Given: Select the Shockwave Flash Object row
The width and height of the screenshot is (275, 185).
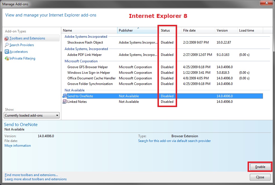Looking at the screenshot, I should point(163,42).
